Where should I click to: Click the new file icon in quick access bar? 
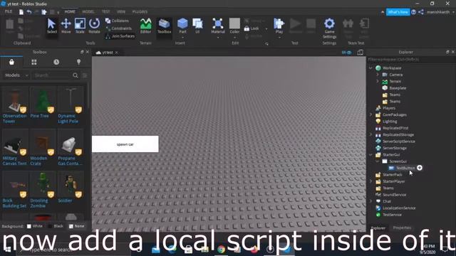(x=21, y=12)
